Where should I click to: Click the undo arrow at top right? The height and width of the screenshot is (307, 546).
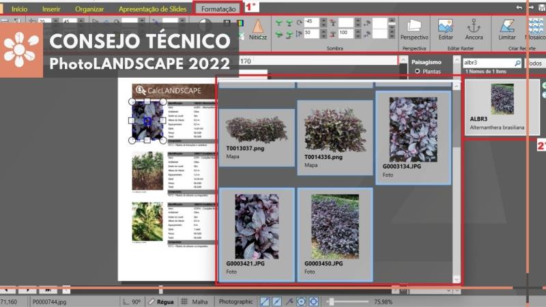pos(519,8)
